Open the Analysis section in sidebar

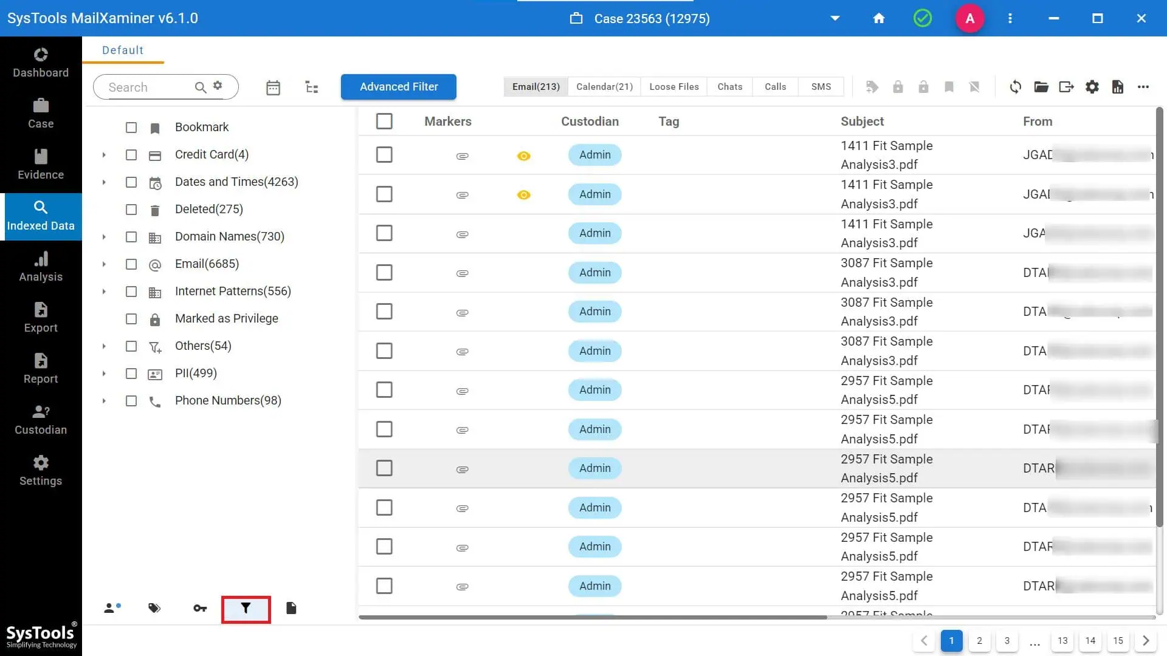(40, 267)
